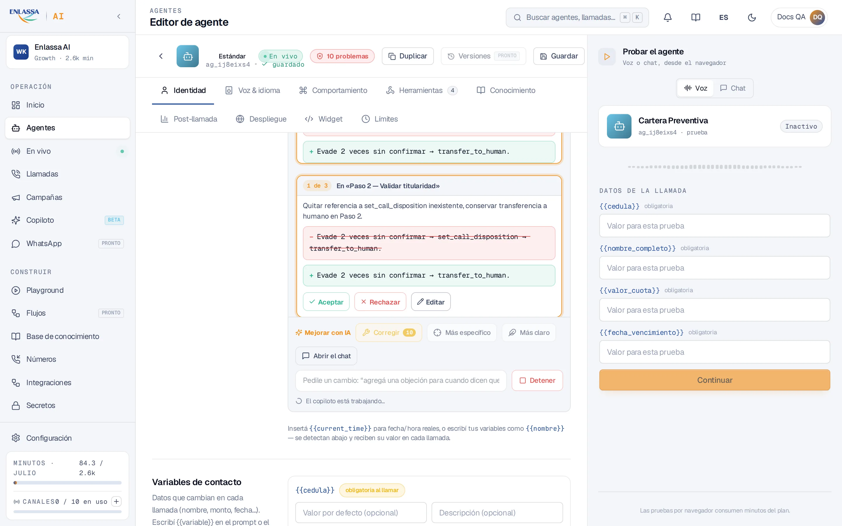The height and width of the screenshot is (526, 842).
Task: Open the documentation book icon
Action: (x=696, y=18)
